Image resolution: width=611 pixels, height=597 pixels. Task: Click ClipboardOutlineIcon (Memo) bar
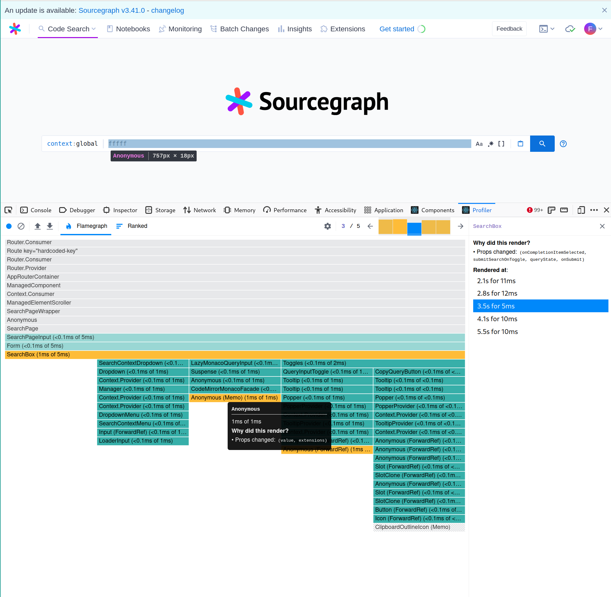pos(419,527)
